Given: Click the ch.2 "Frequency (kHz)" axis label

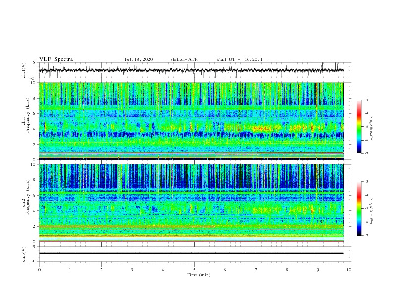Looking at the screenshot, I should (x=28, y=197).
